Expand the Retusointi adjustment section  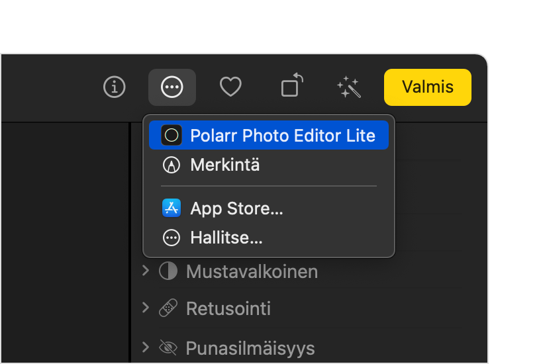click(x=146, y=308)
